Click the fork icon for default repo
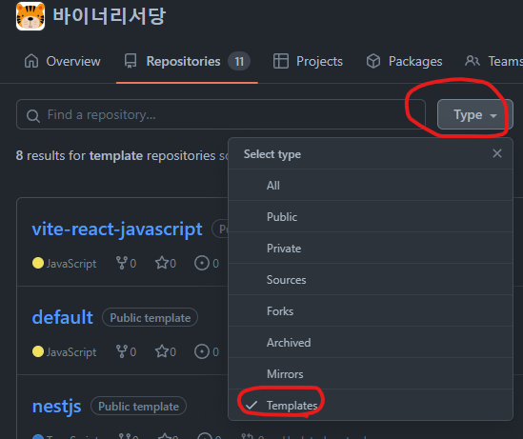The image size is (523, 439). coord(121,351)
